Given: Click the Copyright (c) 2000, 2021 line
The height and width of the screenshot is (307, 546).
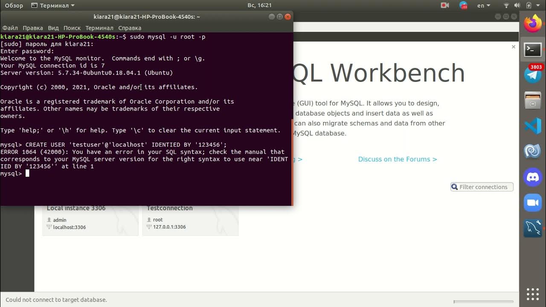Looking at the screenshot, I should point(99,87).
